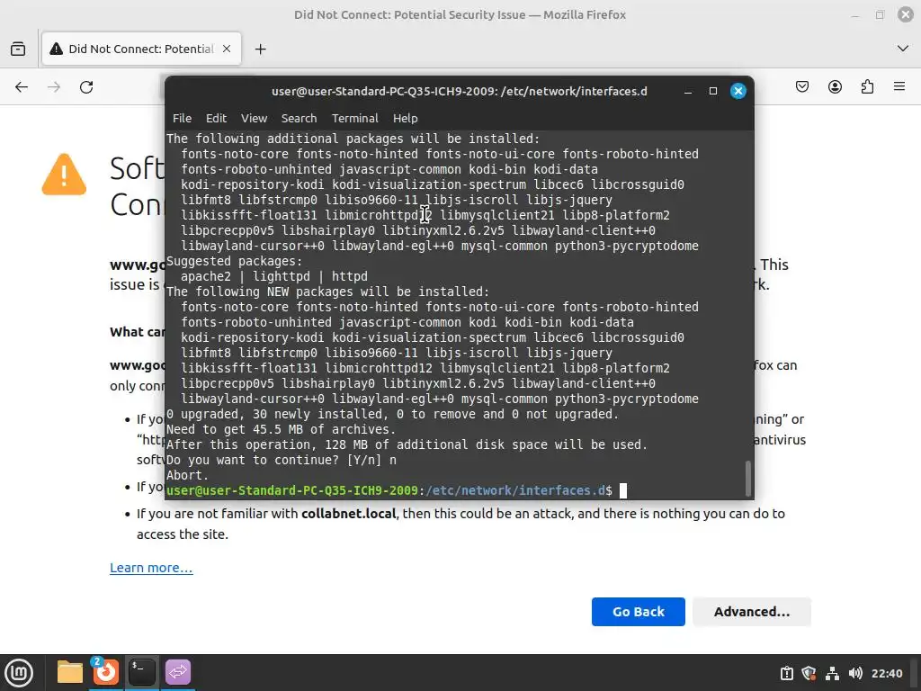Switch to Terminal in the taskbar
This screenshot has width=921, height=691.
tap(141, 672)
